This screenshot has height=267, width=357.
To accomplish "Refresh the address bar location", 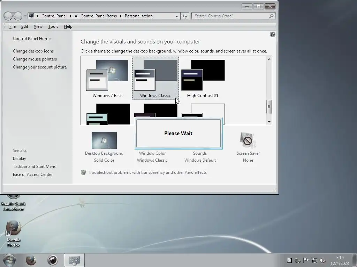I will coord(185,16).
